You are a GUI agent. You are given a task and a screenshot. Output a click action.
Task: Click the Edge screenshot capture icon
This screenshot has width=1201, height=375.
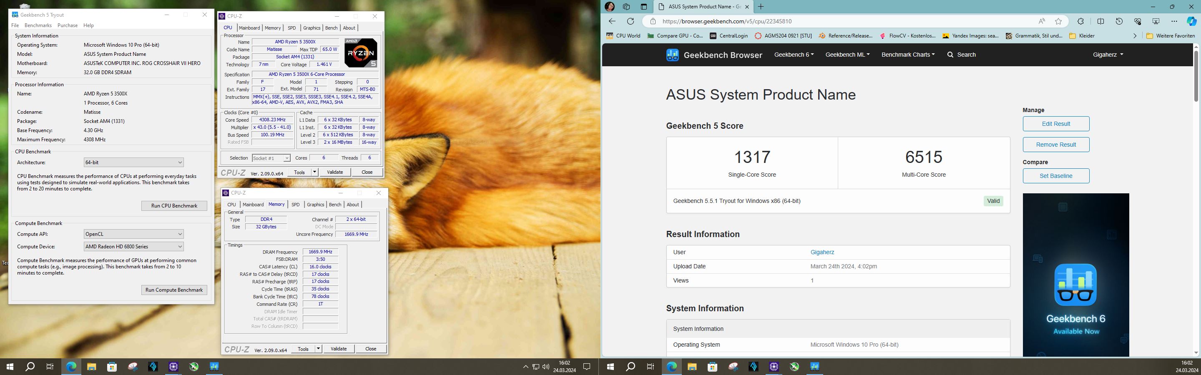[x=1156, y=21]
